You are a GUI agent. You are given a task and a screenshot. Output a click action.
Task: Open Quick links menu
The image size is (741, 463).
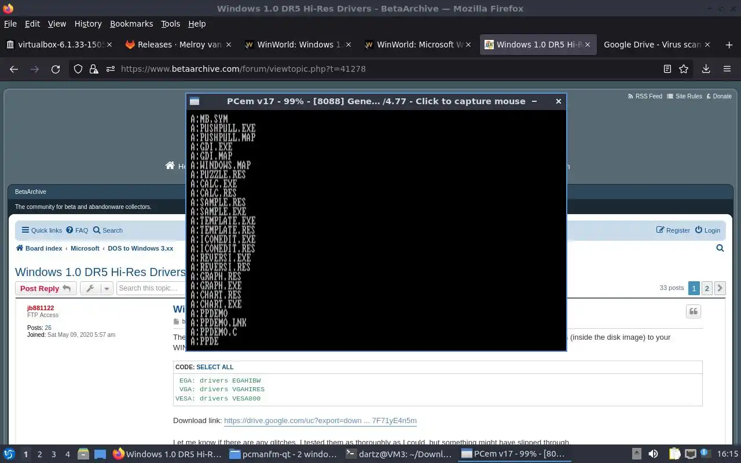point(42,230)
